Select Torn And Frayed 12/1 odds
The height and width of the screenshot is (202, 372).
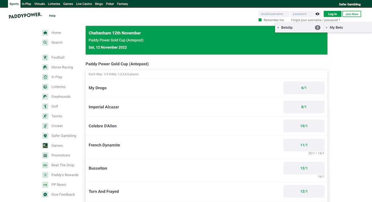[304, 192]
